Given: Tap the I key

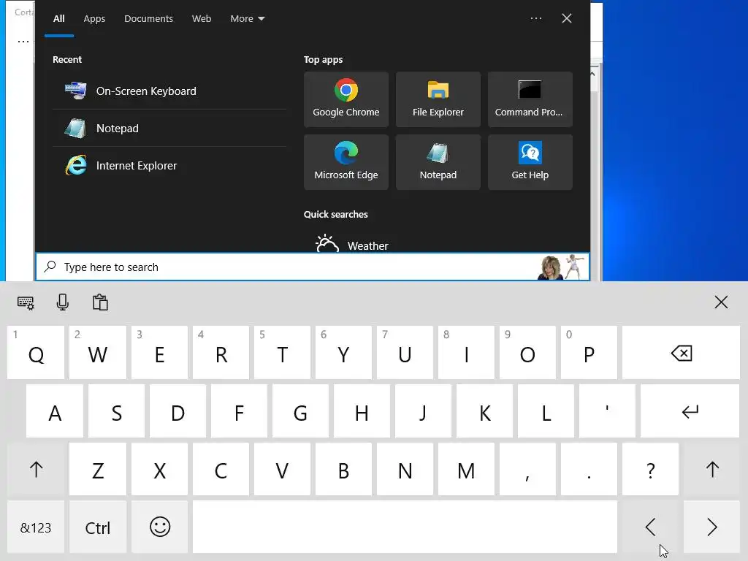Looking at the screenshot, I should tap(466, 353).
